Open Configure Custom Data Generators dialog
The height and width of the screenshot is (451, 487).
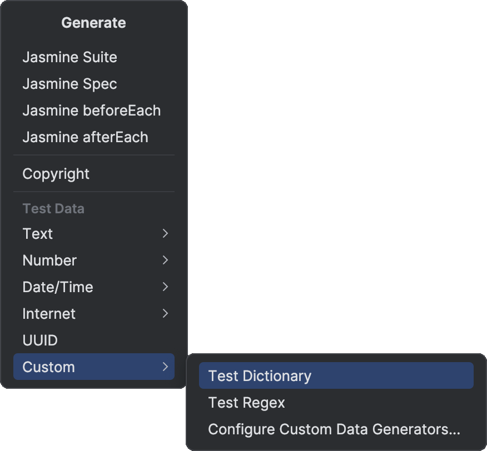334,429
